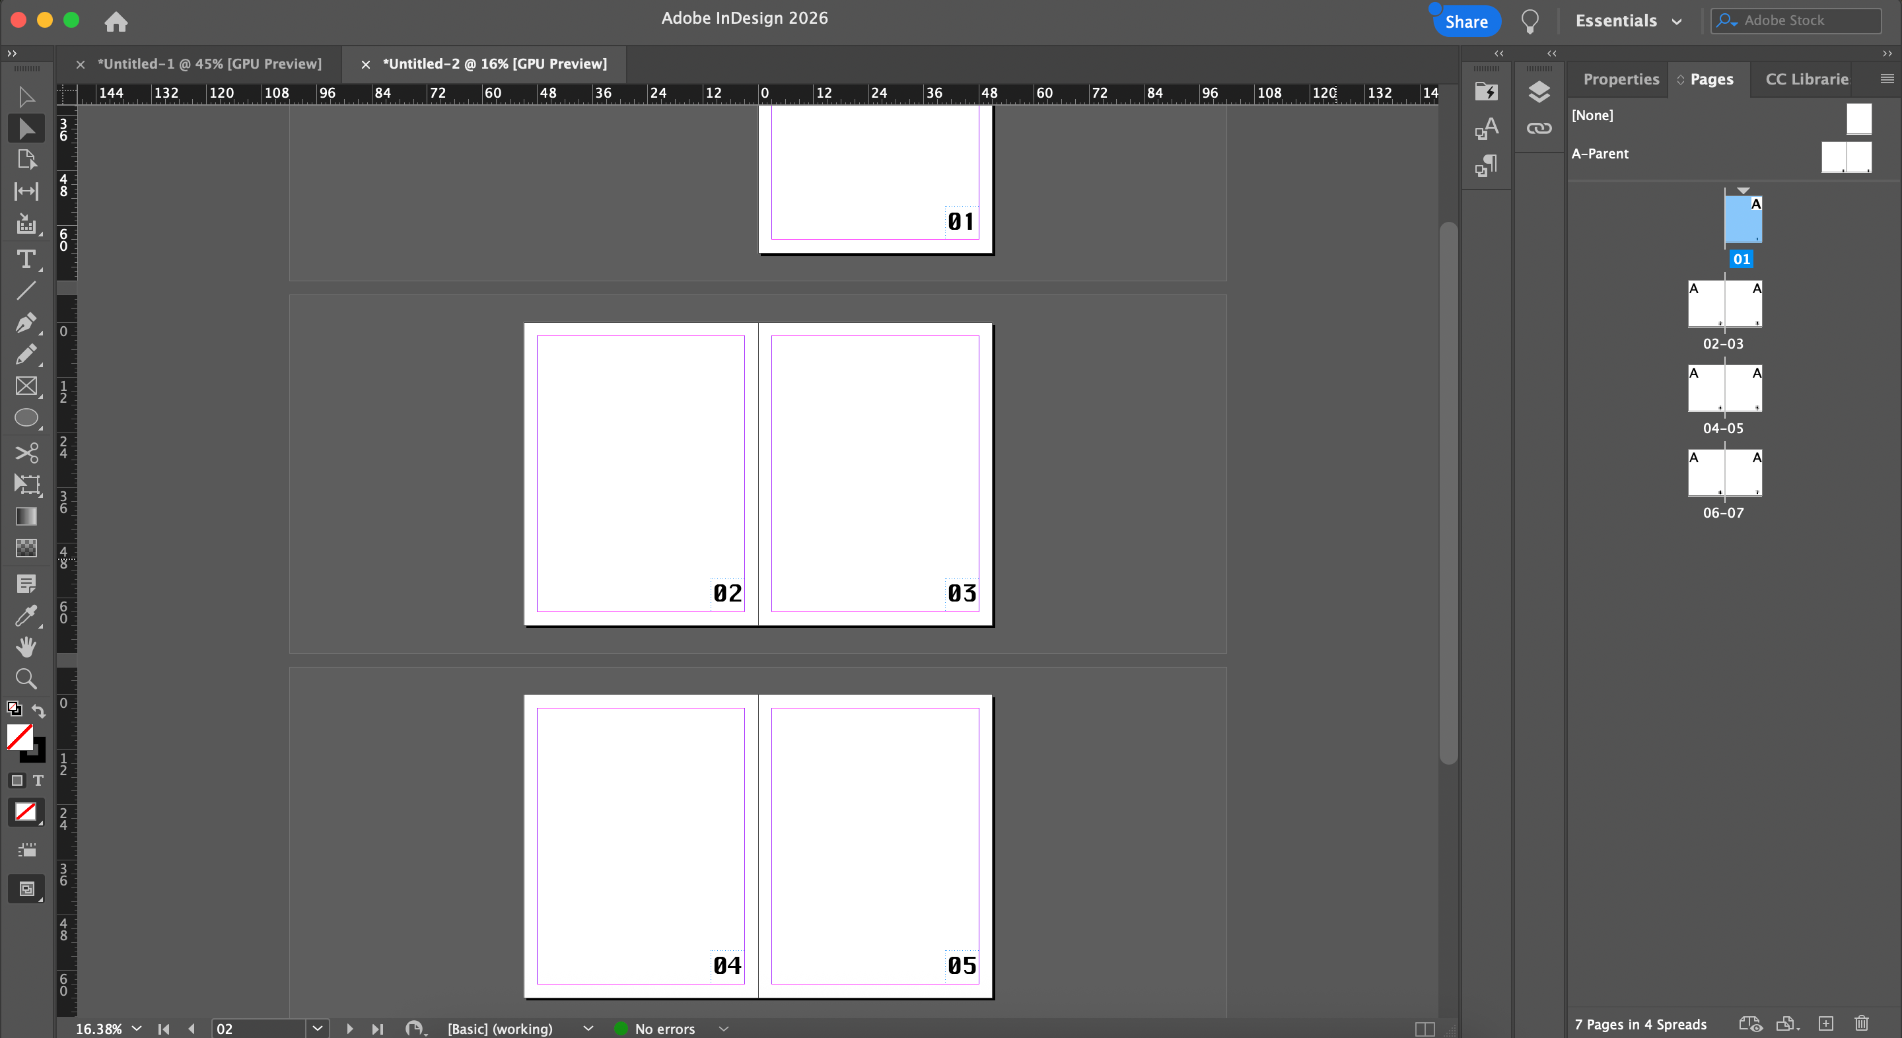Open the Links panel icon

[x=1539, y=129]
